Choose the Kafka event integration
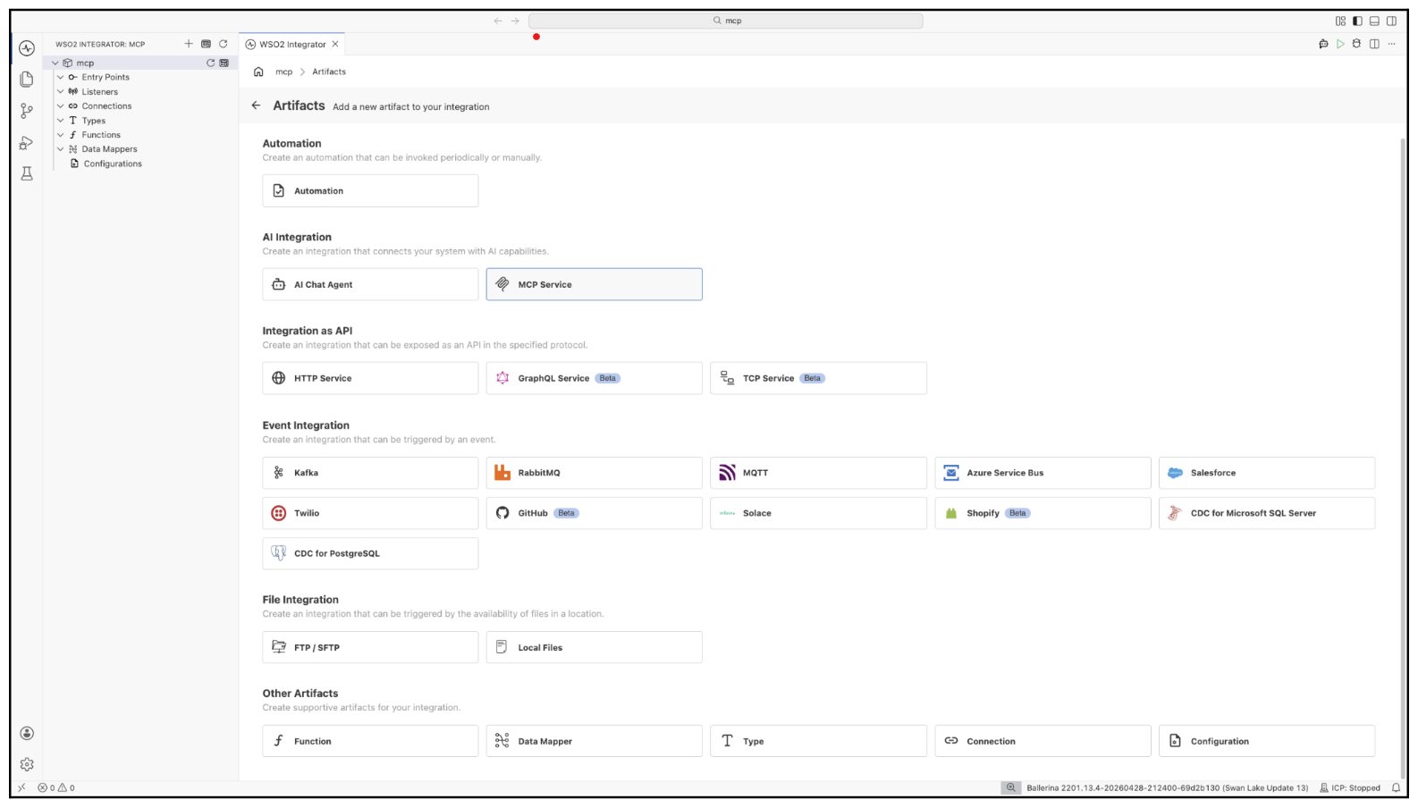1418x808 pixels. (x=370, y=473)
